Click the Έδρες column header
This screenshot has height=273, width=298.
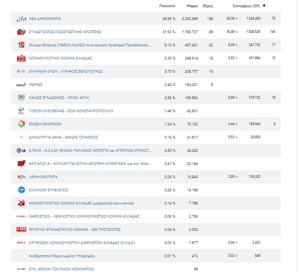208,6
